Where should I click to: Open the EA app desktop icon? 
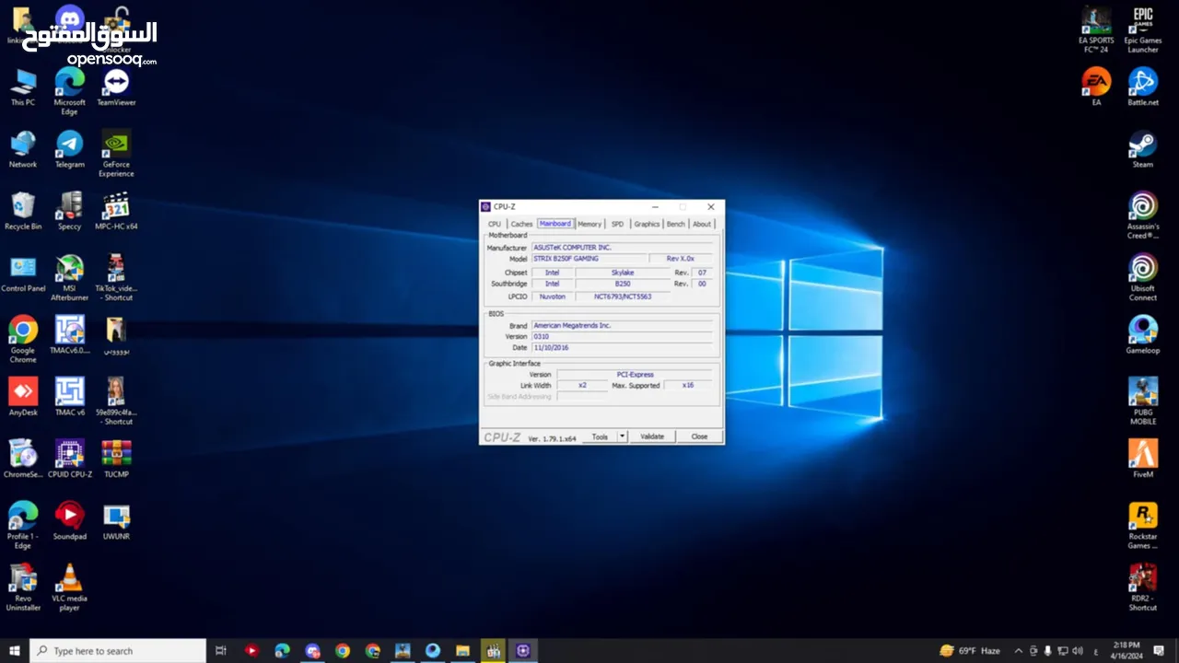click(x=1096, y=87)
